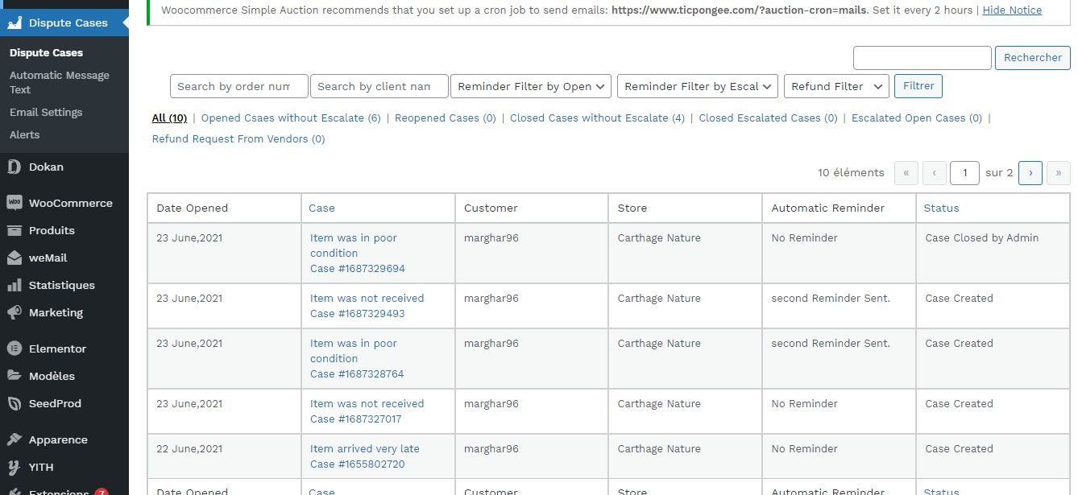Click the Elementor icon in sidebar
Image resolution: width=1078 pixels, height=495 pixels.
click(x=14, y=349)
